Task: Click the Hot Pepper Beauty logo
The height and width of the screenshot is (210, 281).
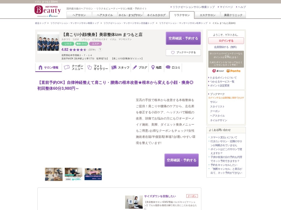Action: click(47, 11)
